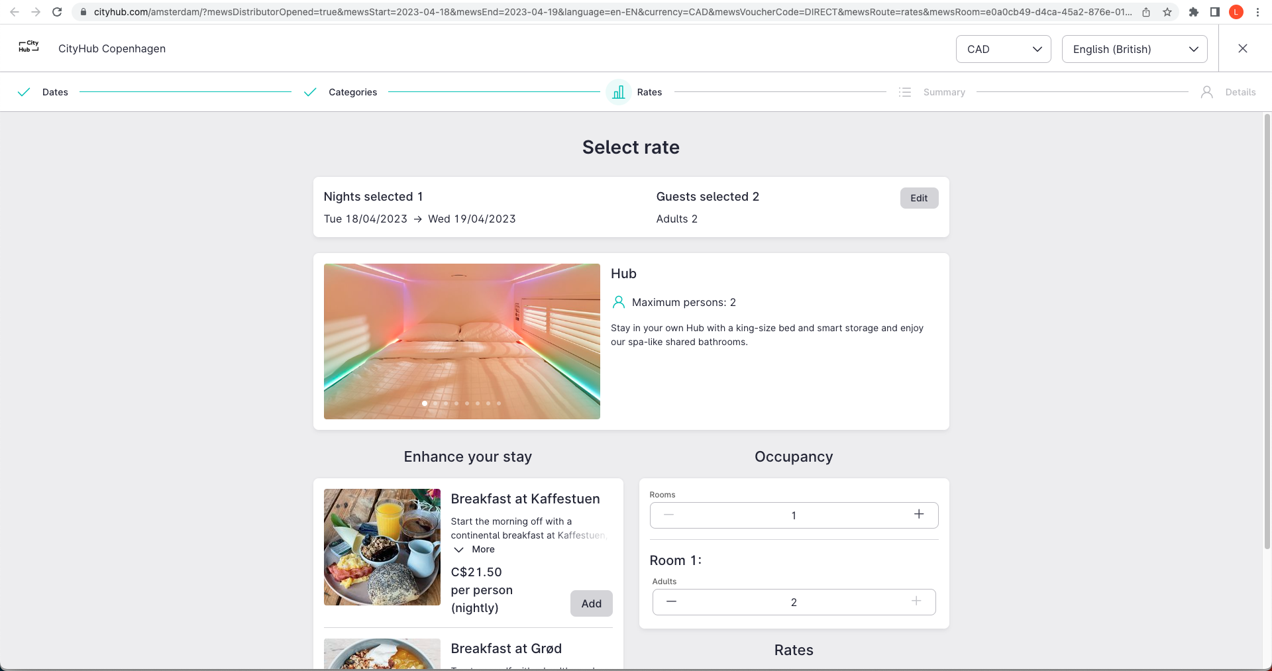Click the browser address bar
Viewport: 1272px width, 671px height.
609,12
